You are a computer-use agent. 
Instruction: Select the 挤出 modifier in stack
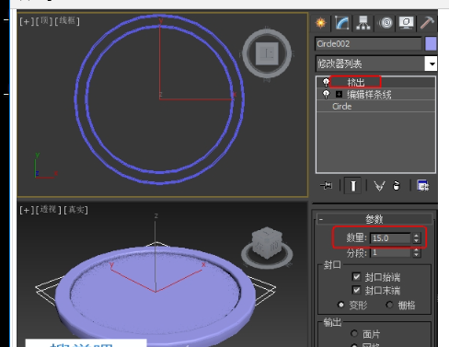pos(356,82)
